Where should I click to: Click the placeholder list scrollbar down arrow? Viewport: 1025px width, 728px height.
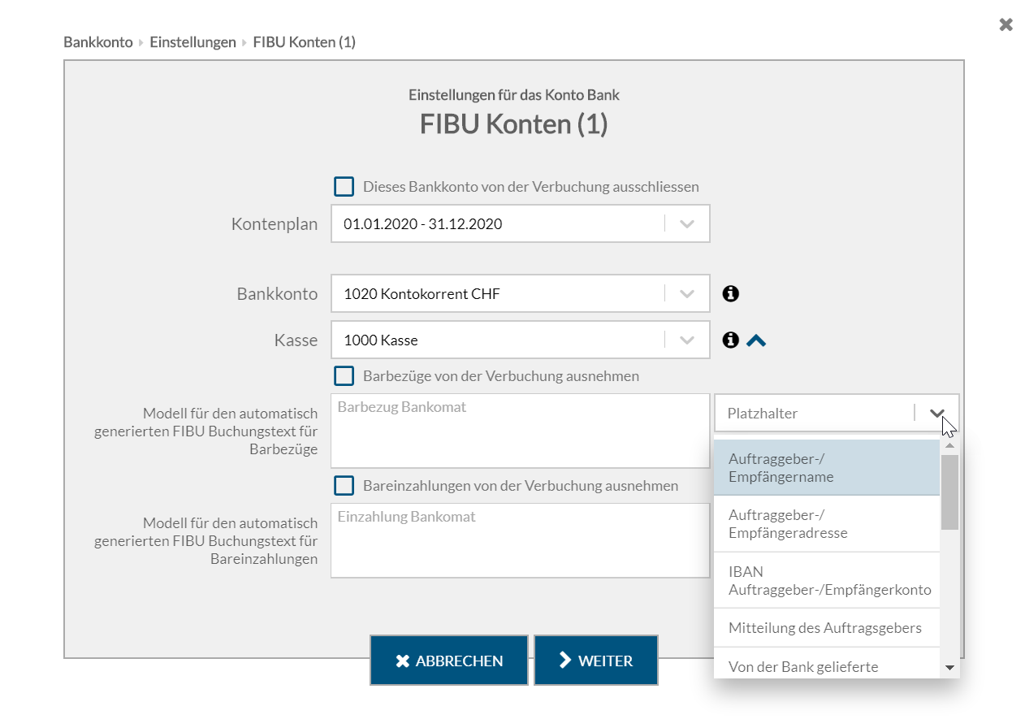(x=949, y=668)
